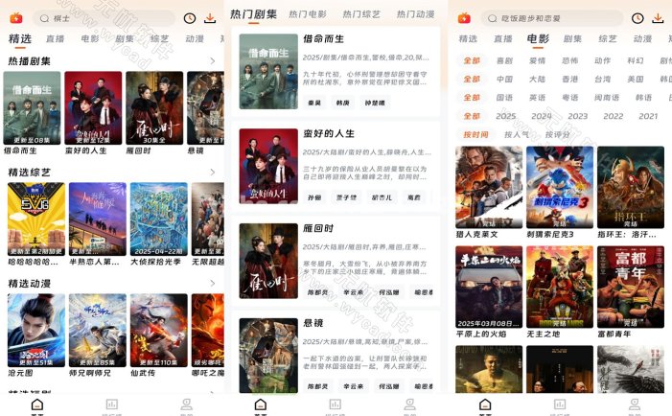Open 借命而生 poster in left screen 热播剧集

[33, 108]
